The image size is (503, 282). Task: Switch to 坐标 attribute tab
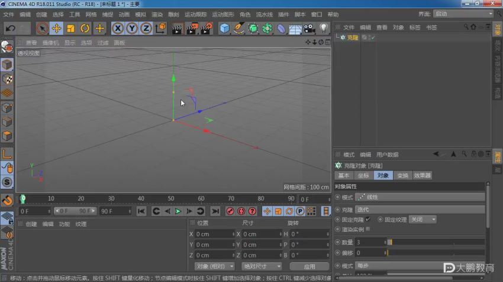363,176
